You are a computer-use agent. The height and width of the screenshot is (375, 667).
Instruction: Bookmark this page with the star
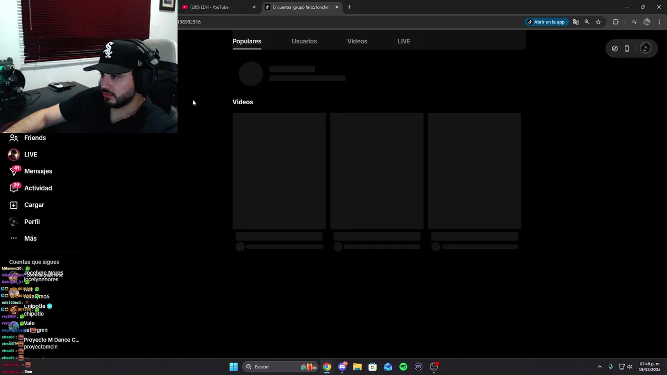pyautogui.click(x=598, y=22)
